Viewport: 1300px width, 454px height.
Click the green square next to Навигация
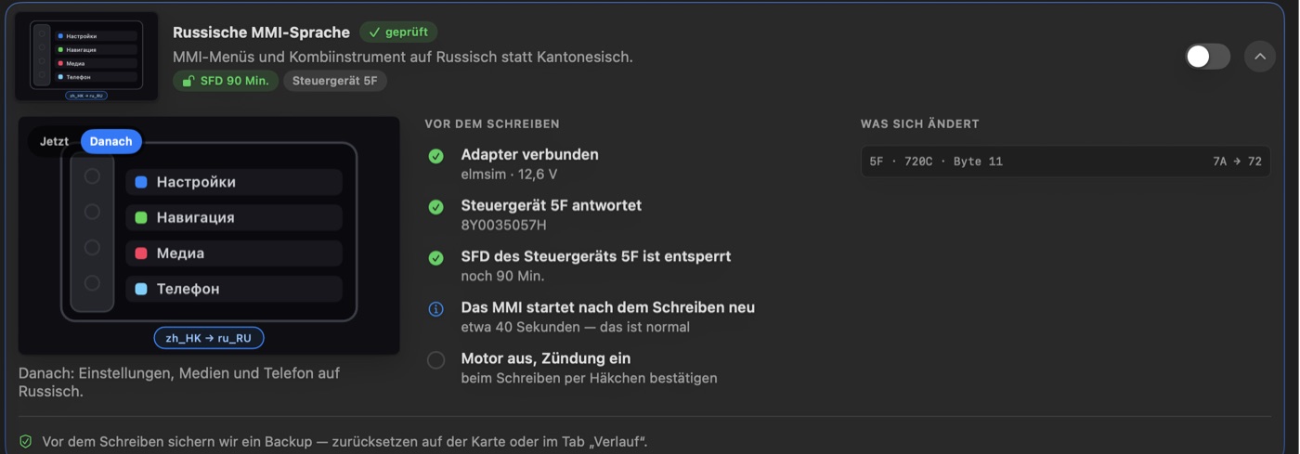[x=141, y=218]
